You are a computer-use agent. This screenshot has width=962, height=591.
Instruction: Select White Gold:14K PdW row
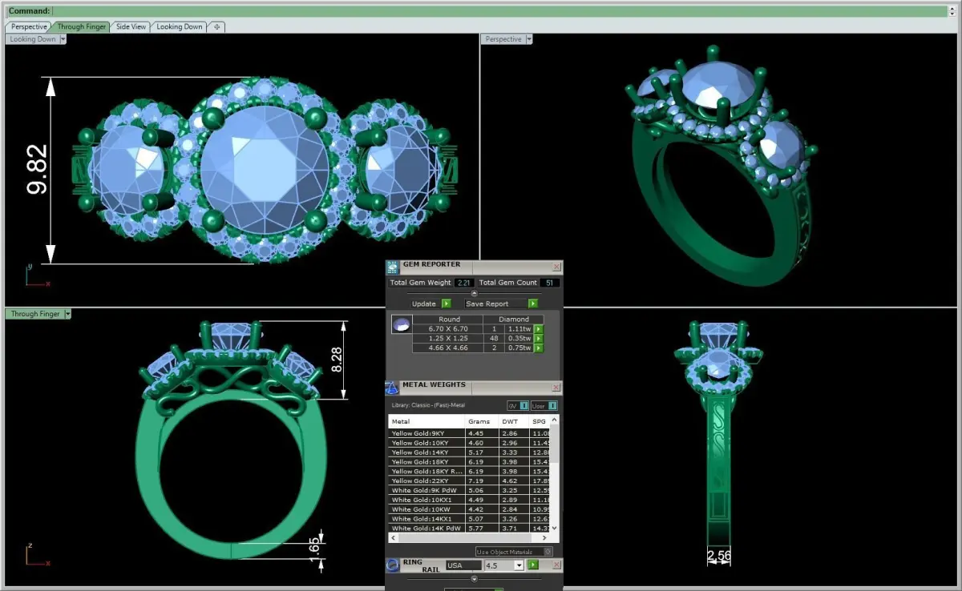pos(469,529)
